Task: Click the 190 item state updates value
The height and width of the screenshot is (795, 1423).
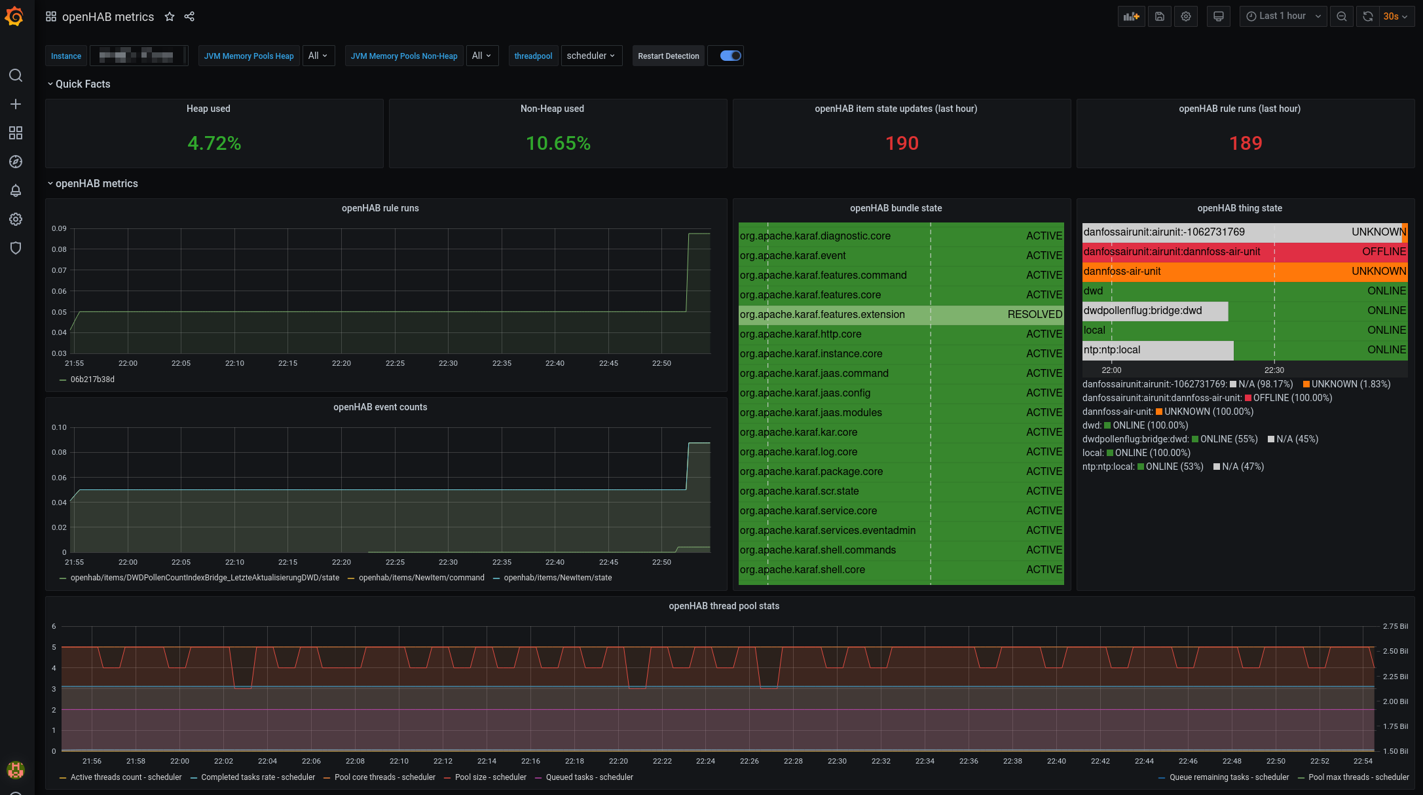Action: click(x=902, y=143)
